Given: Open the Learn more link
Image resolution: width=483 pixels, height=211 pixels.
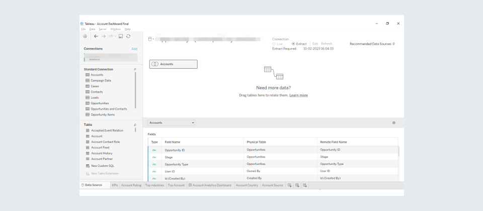Looking at the screenshot, I should [298, 95].
